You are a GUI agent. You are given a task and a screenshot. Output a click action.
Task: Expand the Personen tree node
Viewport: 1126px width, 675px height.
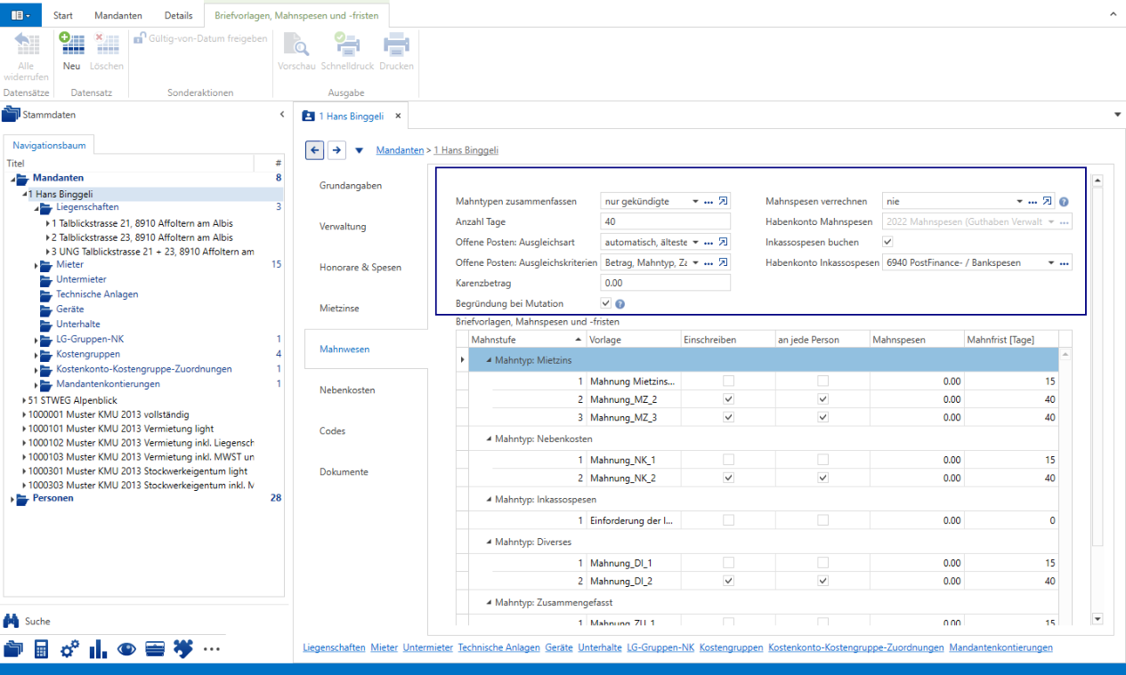point(12,499)
